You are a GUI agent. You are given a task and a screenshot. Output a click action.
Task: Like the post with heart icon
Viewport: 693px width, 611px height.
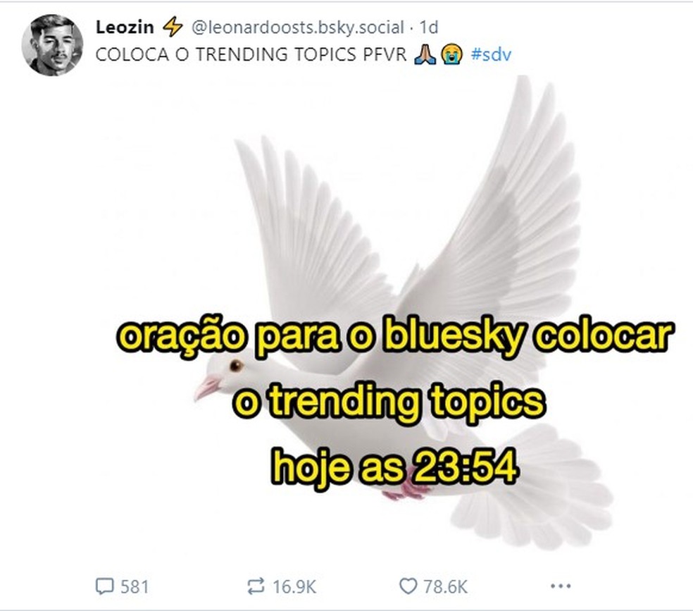408,586
